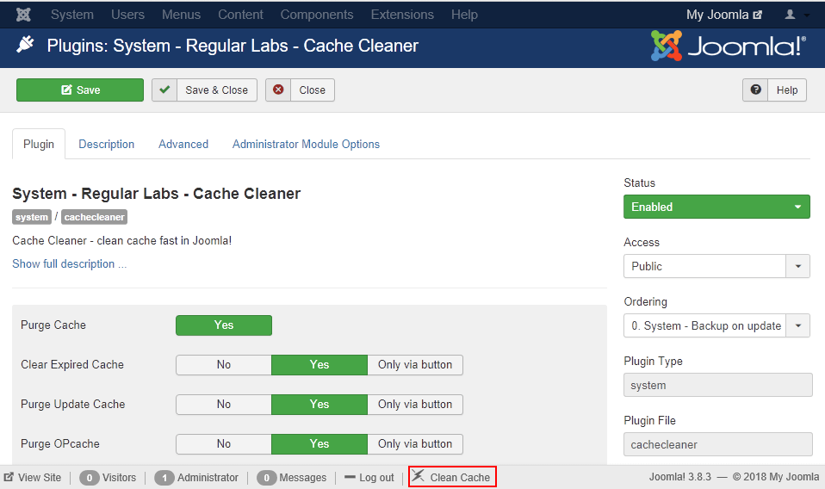Click the 0 Messages badge

(x=267, y=478)
